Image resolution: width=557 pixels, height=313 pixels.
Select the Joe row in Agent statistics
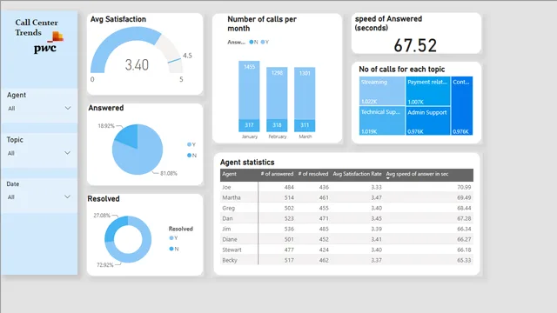346,187
